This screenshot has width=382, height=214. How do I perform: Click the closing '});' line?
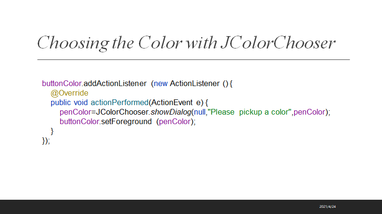coord(46,141)
